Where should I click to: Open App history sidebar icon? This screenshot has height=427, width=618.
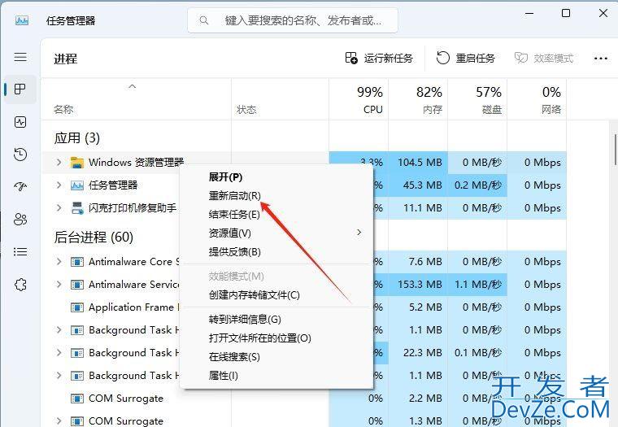point(20,155)
